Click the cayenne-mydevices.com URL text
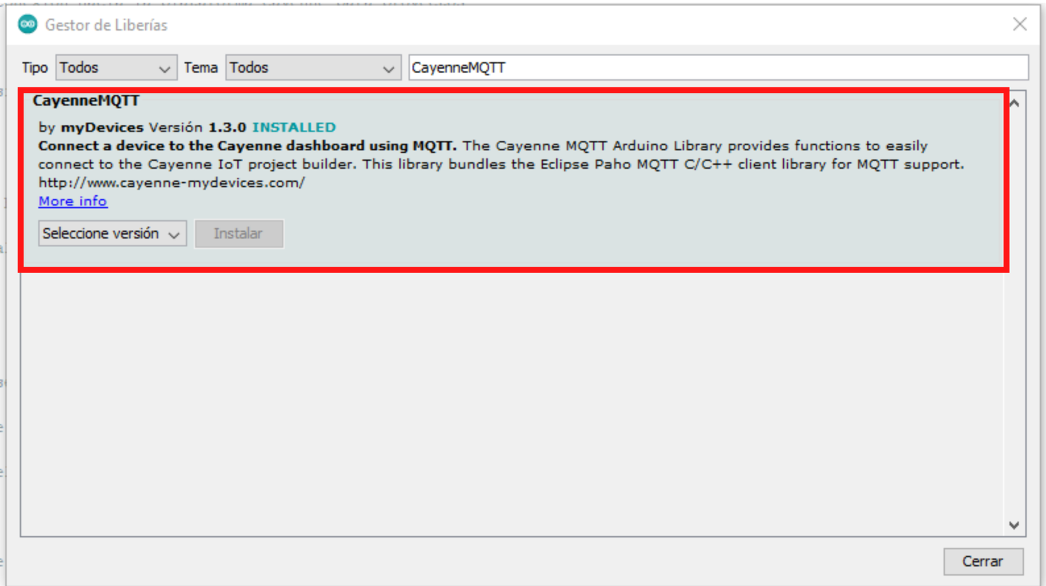 171,183
